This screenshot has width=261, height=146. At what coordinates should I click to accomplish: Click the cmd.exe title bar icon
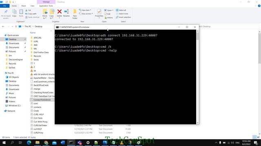57,27
